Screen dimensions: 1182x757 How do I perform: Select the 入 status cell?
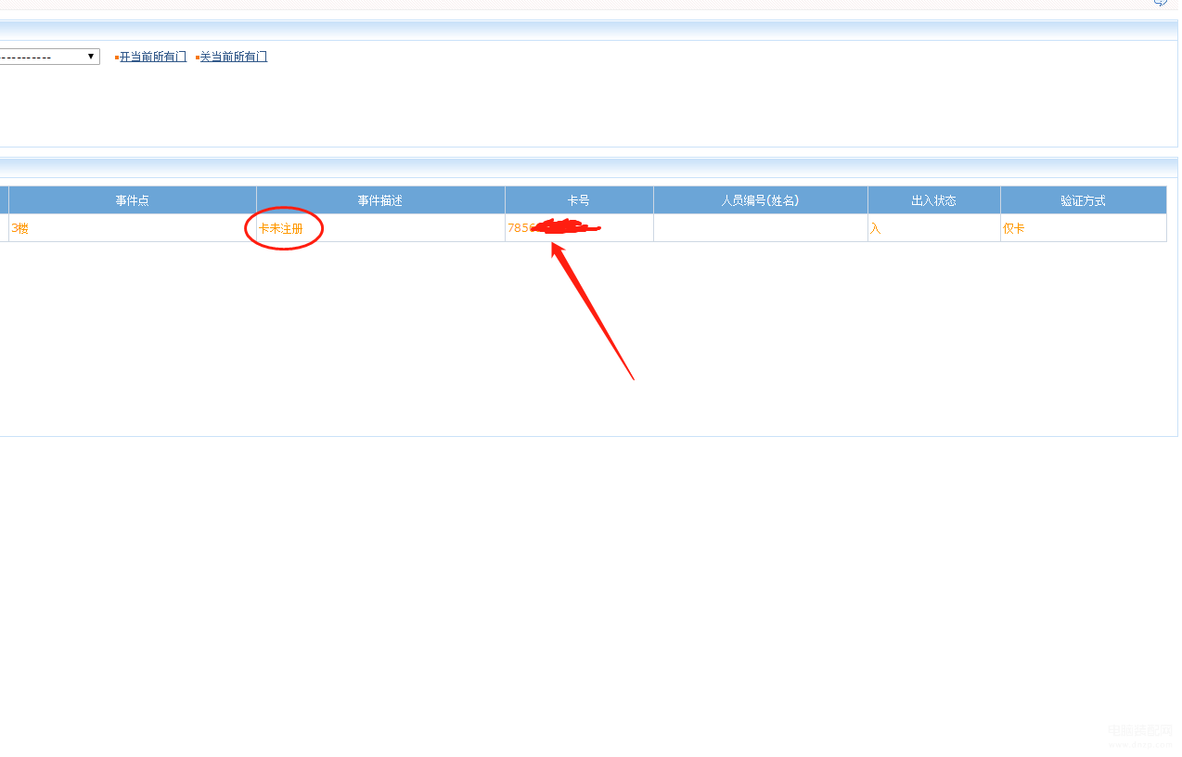tap(934, 228)
